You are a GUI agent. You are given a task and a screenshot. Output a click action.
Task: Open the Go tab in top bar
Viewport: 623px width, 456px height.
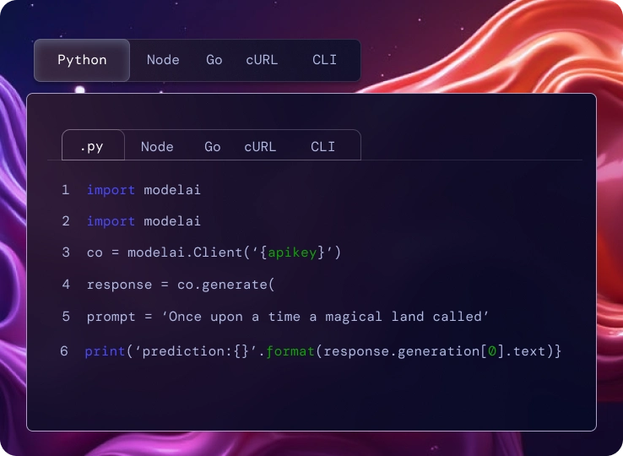tap(214, 60)
